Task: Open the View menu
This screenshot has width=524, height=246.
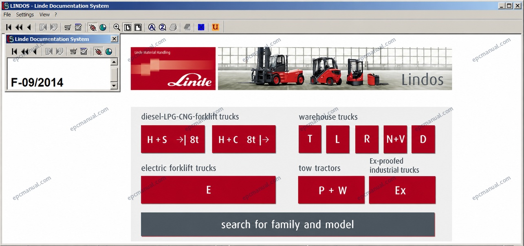Action: click(44, 15)
